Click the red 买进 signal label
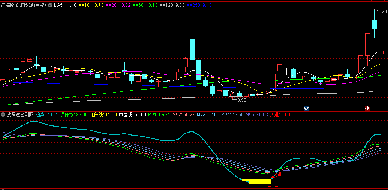Screen dimensions: 388x190 click(x=280, y=115)
